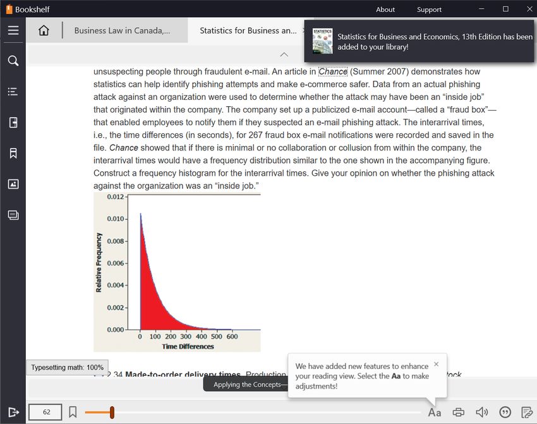
Task: Click the sign-out icon in the sidebar
Action: click(13, 412)
